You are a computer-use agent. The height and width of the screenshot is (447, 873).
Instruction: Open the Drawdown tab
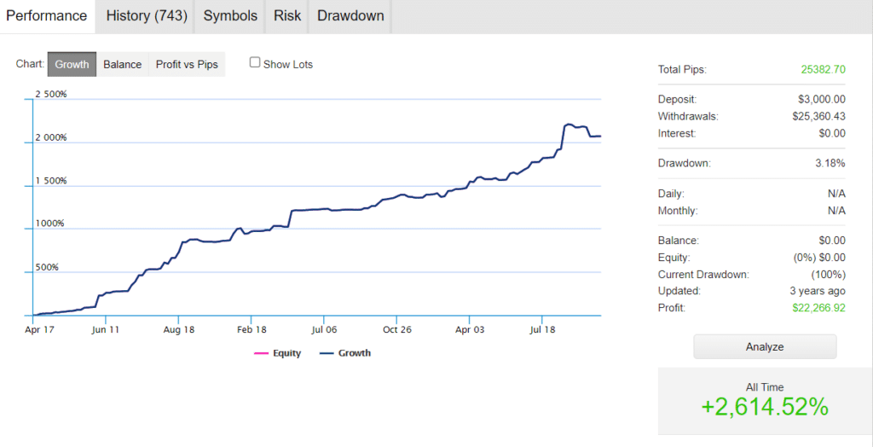[x=350, y=16]
